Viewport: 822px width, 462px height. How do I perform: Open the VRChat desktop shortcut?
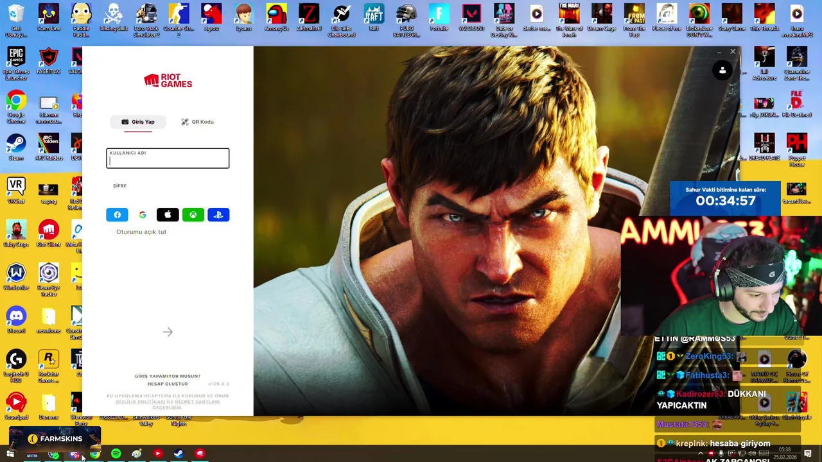click(16, 191)
